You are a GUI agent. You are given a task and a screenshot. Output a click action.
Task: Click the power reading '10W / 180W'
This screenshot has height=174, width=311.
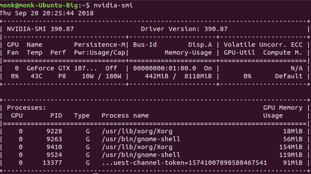102,76
